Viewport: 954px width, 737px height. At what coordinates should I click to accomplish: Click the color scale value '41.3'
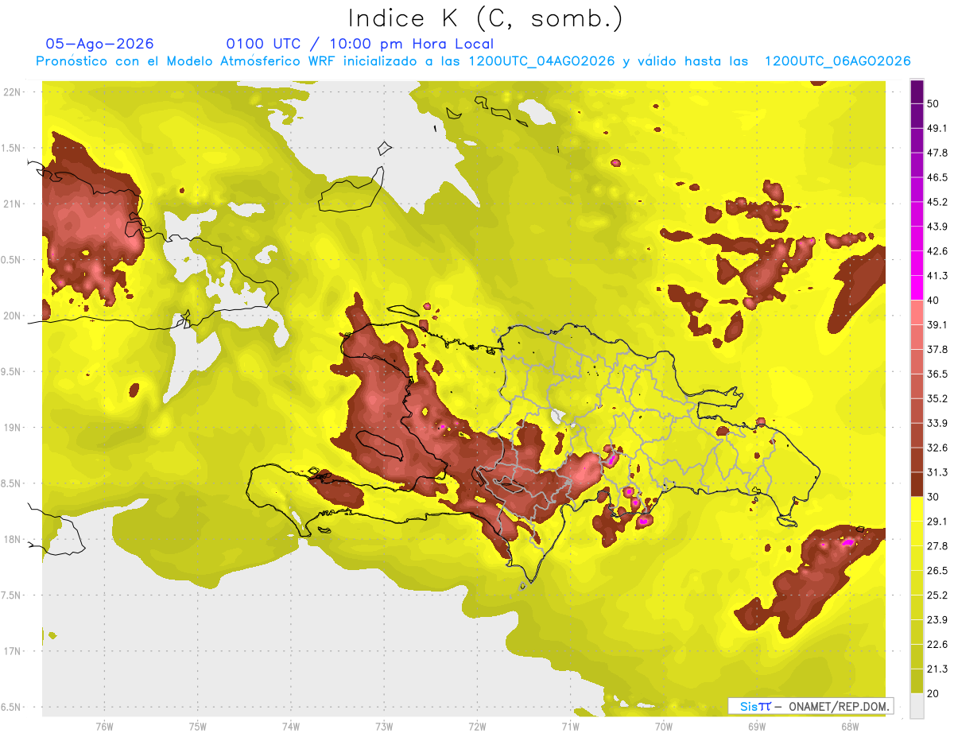click(x=937, y=276)
